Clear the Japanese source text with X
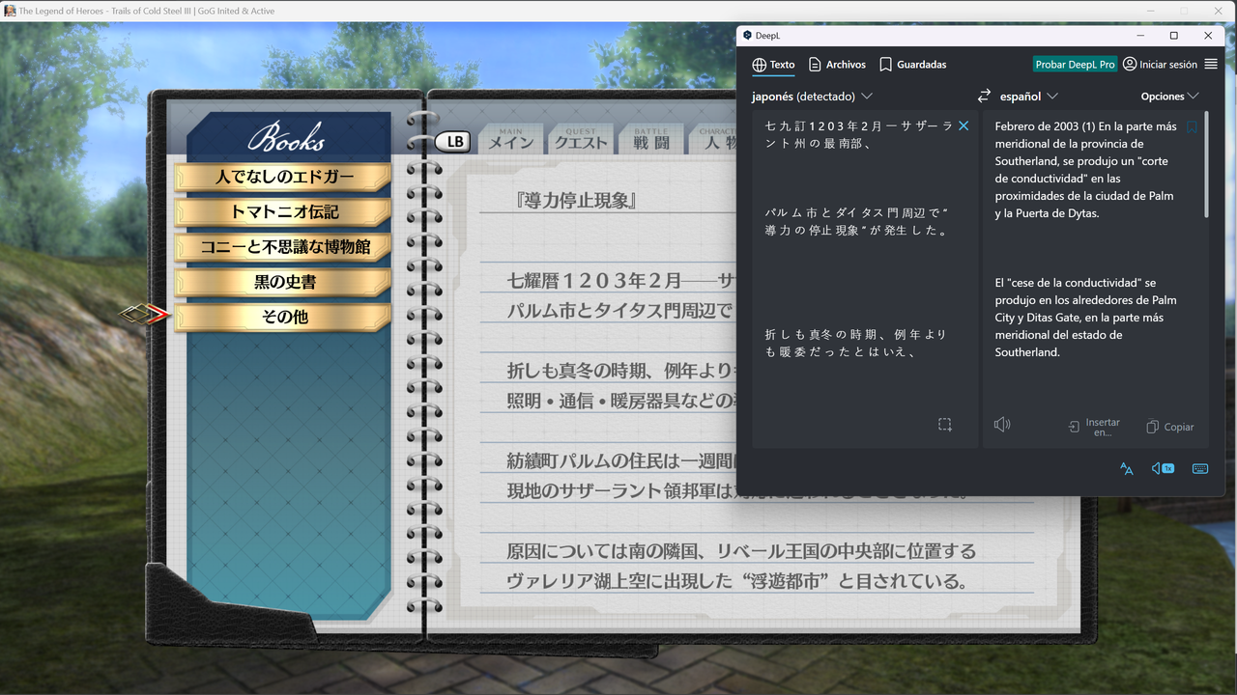Image resolution: width=1237 pixels, height=695 pixels. tap(964, 126)
